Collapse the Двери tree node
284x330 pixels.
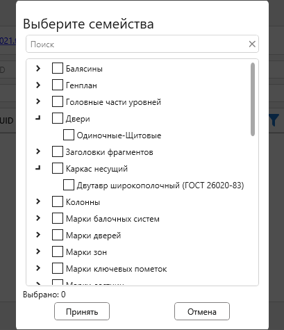tap(38, 118)
